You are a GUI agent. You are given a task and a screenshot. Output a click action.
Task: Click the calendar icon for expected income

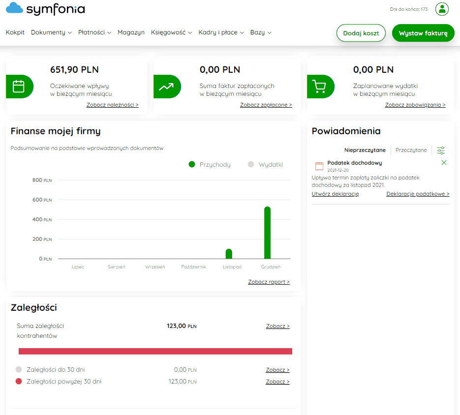pos(19,87)
